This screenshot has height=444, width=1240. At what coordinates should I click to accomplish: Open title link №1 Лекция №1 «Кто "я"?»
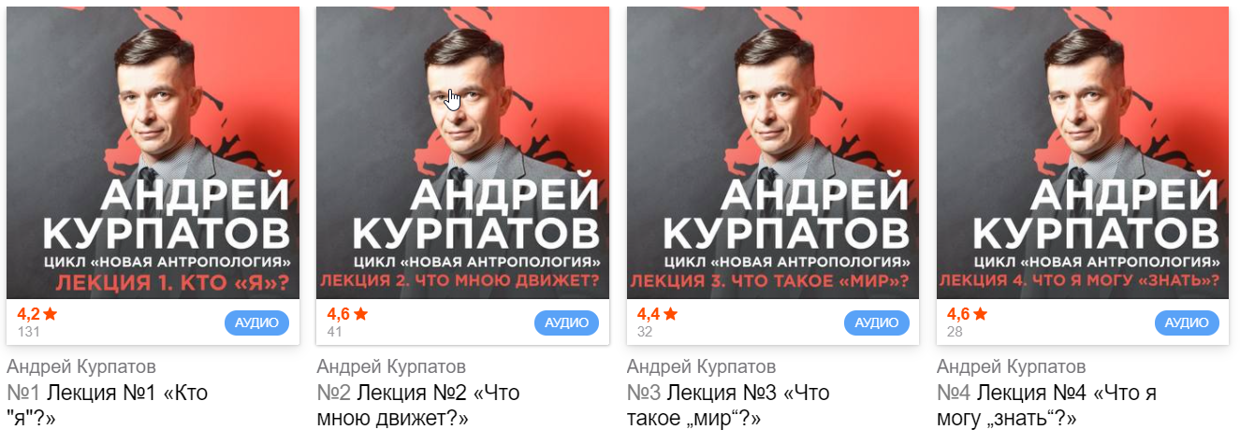pyautogui.click(x=108, y=405)
